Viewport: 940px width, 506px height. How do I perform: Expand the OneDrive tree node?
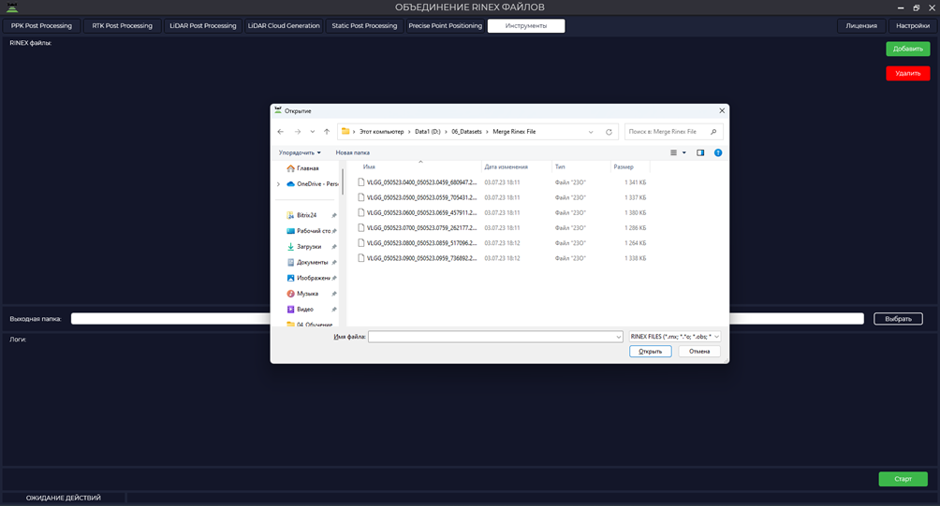(x=278, y=184)
